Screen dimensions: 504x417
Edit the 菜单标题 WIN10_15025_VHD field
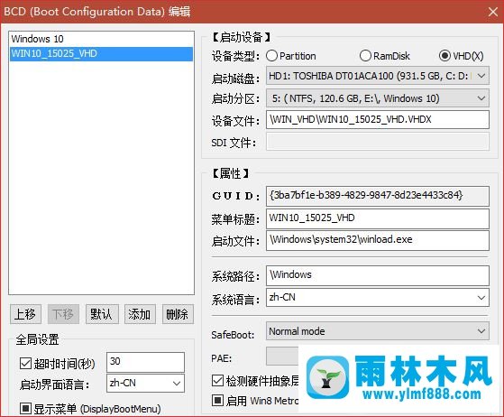[x=378, y=218]
